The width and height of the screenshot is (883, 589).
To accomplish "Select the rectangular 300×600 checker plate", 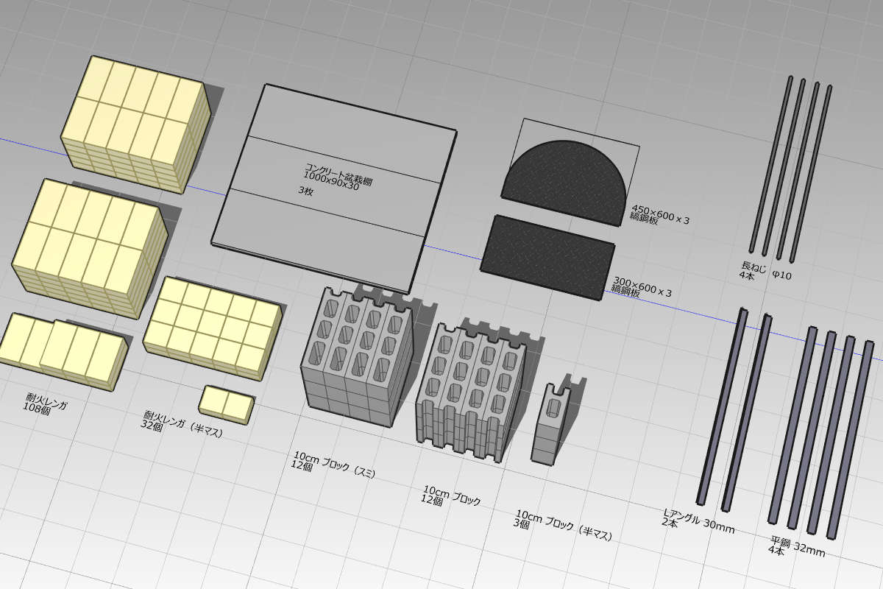I will click(x=547, y=258).
